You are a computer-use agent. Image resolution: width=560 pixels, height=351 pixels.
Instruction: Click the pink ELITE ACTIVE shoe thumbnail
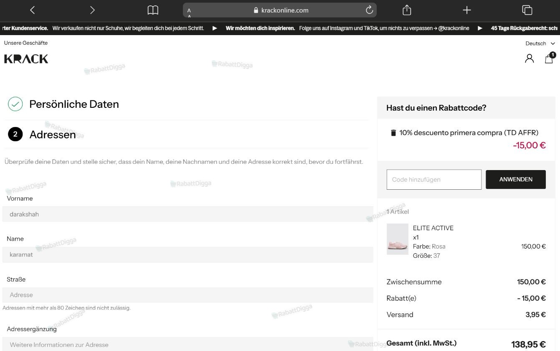(398, 239)
